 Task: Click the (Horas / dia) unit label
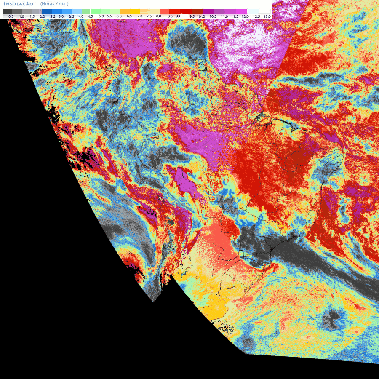coord(54,4)
